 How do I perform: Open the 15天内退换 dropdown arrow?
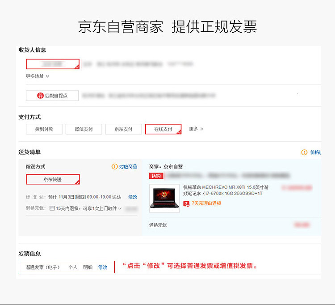point(120,208)
